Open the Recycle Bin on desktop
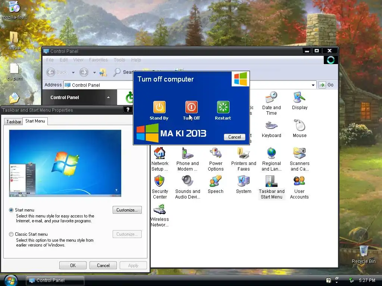382x286 pixels. (x=363, y=255)
